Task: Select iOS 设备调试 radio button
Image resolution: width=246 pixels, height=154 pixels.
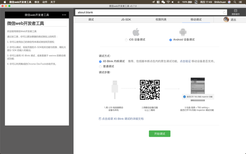Action: point(126,40)
